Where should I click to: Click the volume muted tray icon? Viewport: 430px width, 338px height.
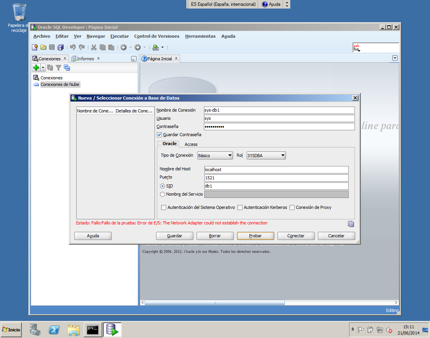coord(389,330)
